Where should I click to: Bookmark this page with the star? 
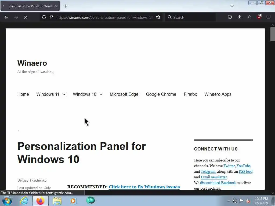(158, 17)
